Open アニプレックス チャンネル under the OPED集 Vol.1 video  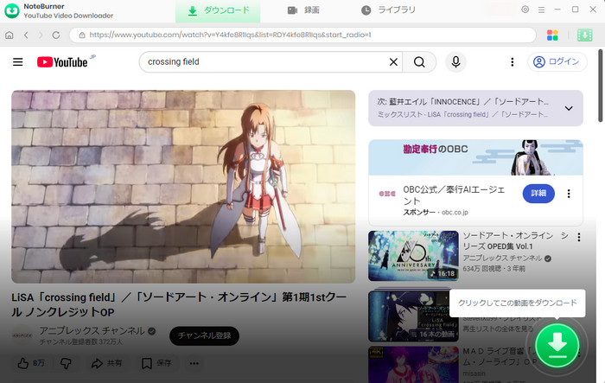[502, 258]
